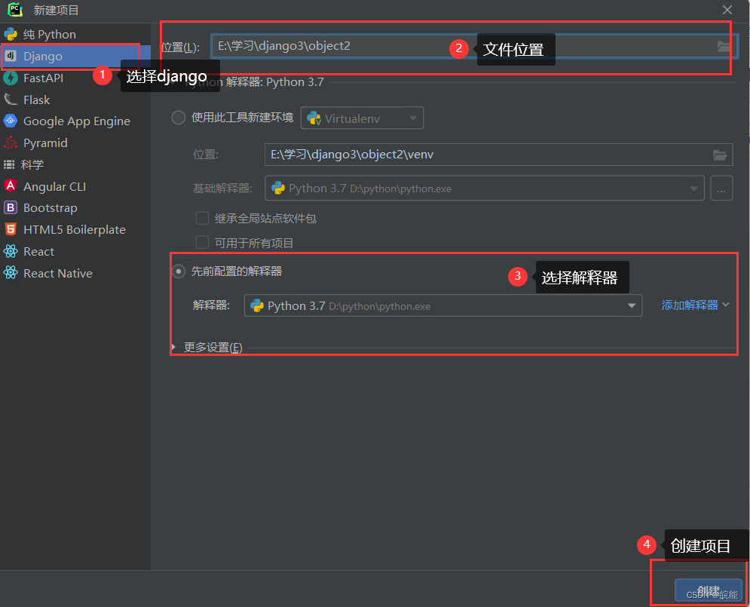The image size is (750, 607).
Task: Click the React Native atom icon
Action: pyautogui.click(x=11, y=273)
